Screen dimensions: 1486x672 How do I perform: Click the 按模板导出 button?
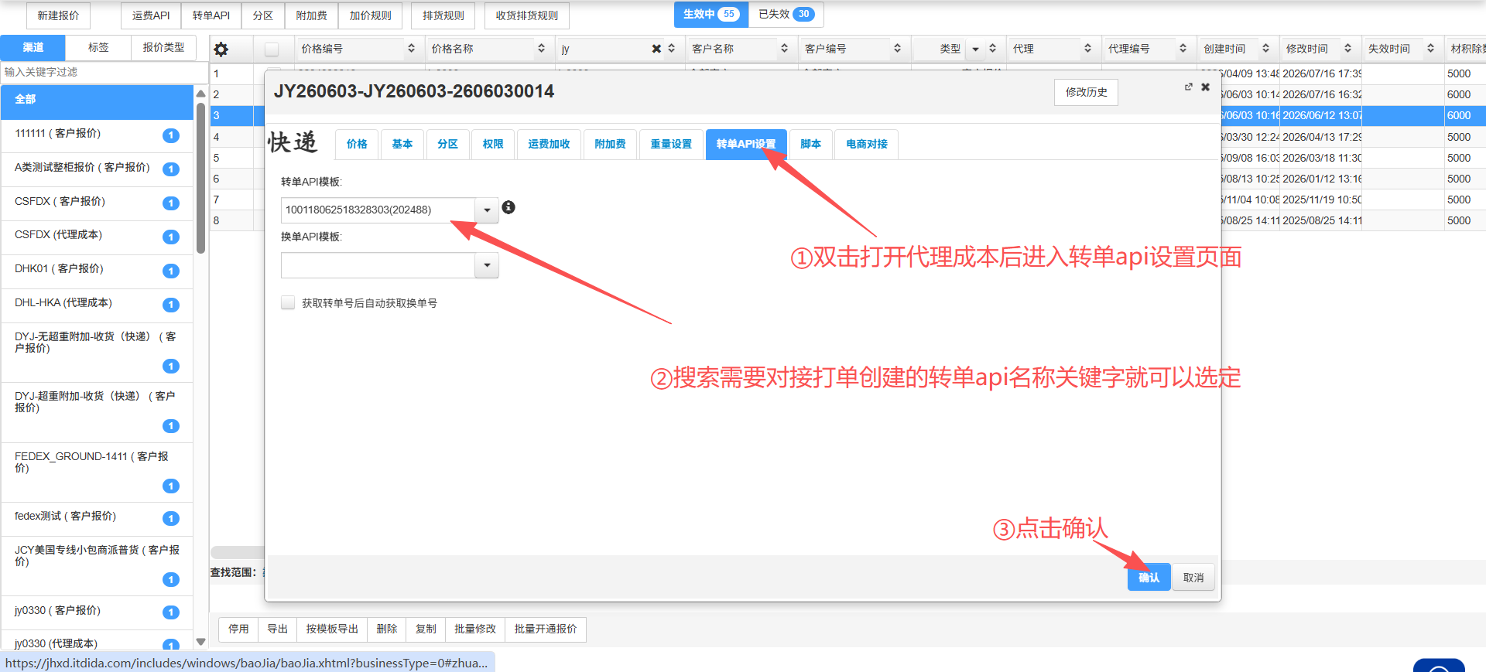[x=332, y=629]
